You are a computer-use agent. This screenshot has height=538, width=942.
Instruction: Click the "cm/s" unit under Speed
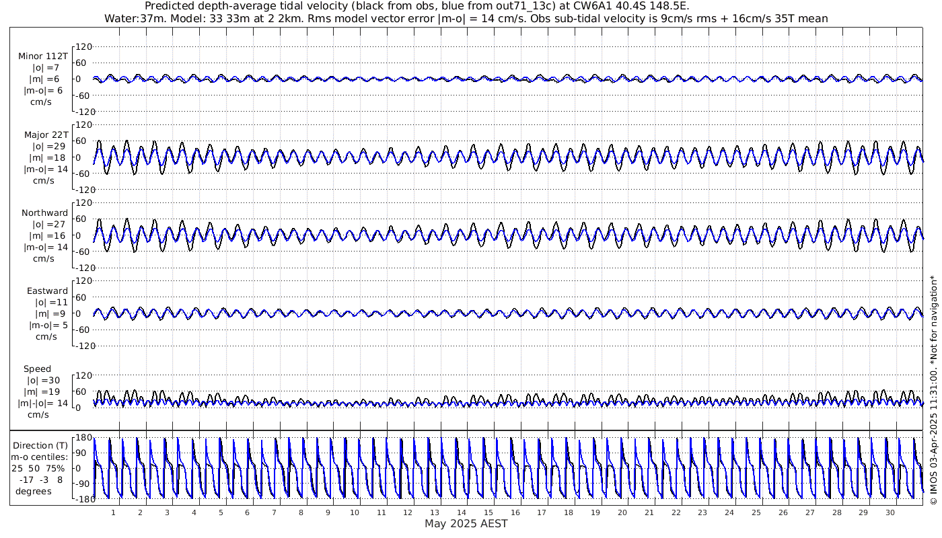coord(37,414)
